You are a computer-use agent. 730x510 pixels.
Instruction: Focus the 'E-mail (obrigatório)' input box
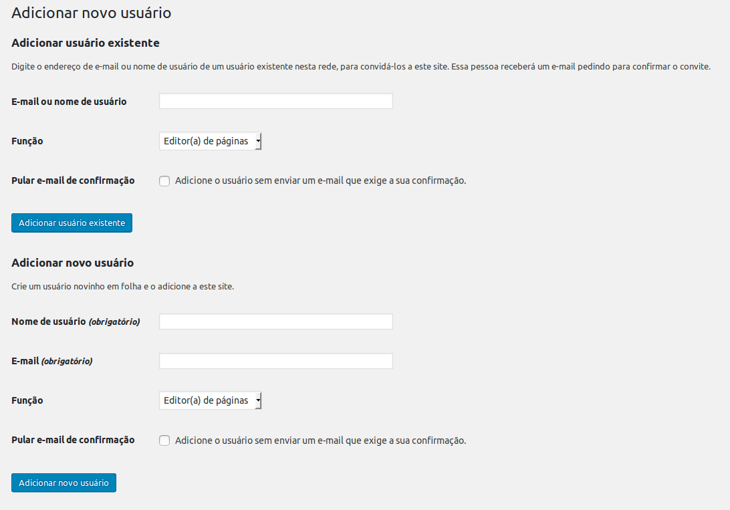[x=276, y=361]
